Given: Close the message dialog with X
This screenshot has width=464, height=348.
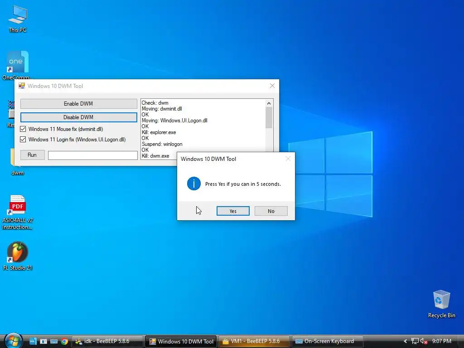Looking at the screenshot, I should coord(288,159).
